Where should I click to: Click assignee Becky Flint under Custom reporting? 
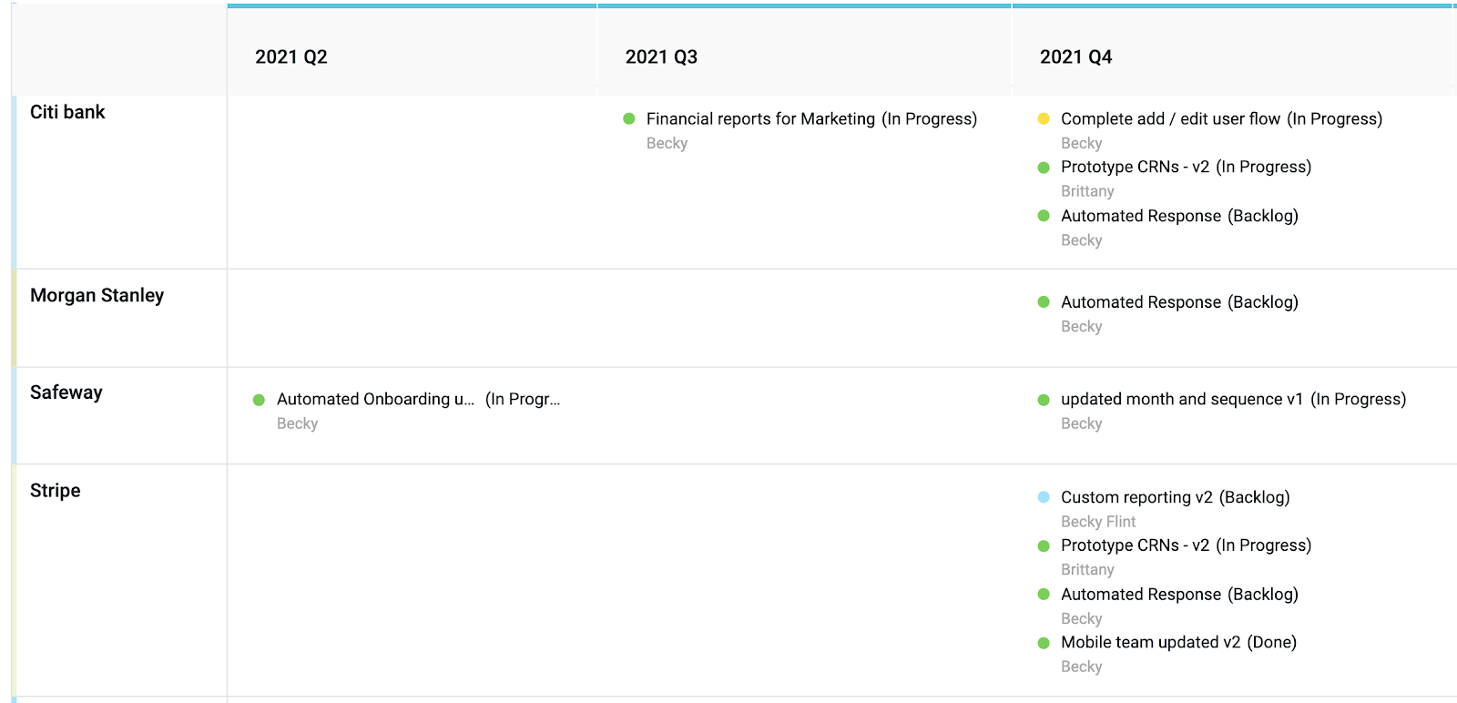click(1098, 522)
